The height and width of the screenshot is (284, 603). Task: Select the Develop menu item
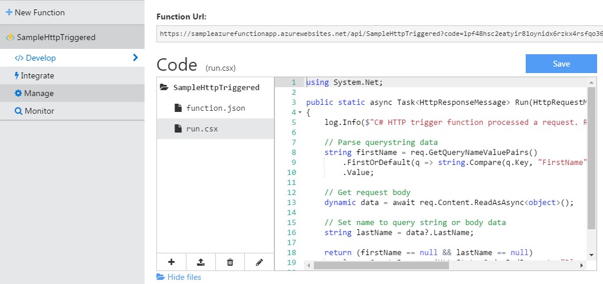point(73,58)
